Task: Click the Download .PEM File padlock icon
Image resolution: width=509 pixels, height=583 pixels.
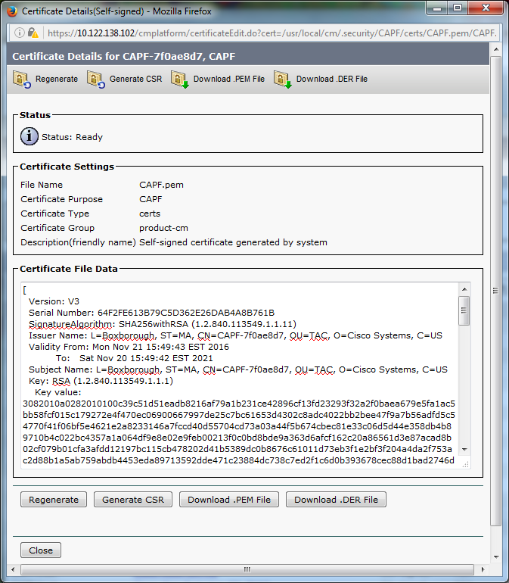Action: click(180, 79)
